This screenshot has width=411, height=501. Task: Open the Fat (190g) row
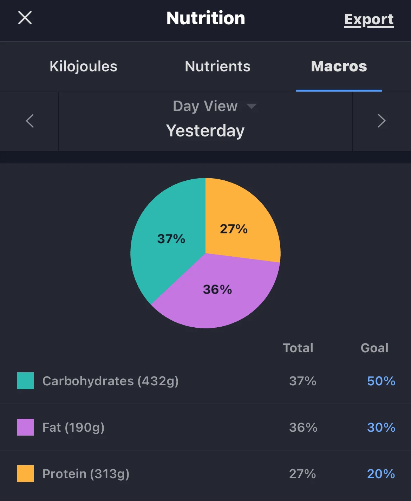pyautogui.click(x=73, y=427)
